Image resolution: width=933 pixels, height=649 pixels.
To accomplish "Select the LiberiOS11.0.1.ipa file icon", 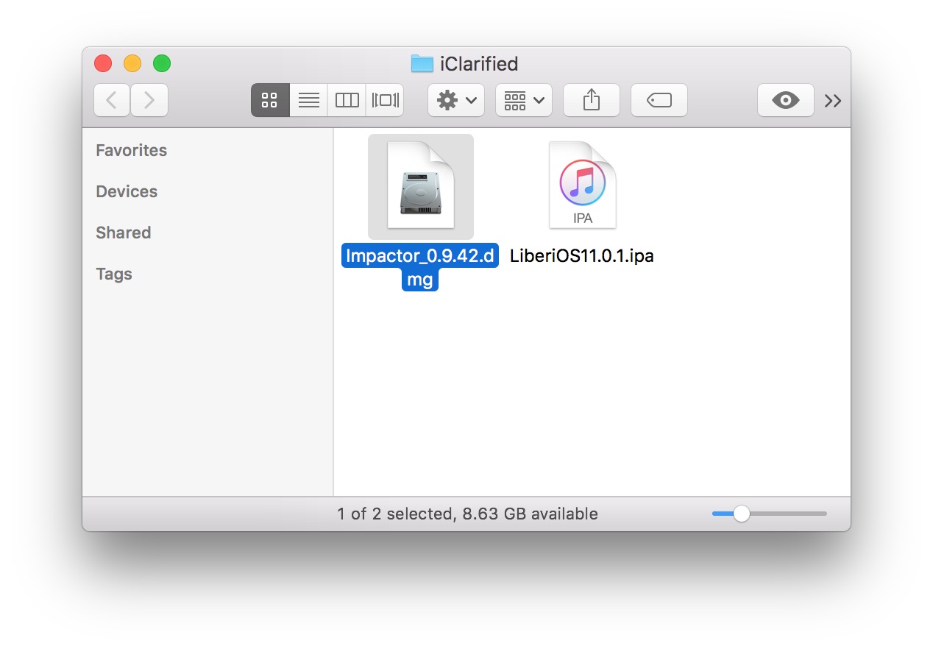I will pyautogui.click(x=582, y=185).
